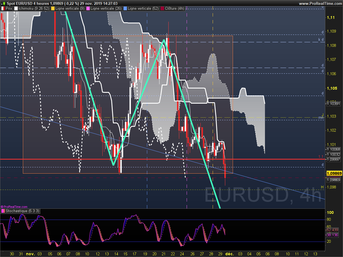This screenshot has height=257, width=343.
Task: Click the white Ichimoku color swatch
Action: [16, 9]
